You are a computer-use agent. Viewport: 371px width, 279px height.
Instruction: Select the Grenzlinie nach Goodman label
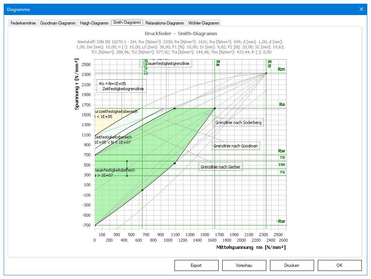pos(236,146)
